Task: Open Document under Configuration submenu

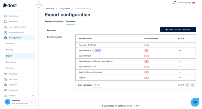Action: point(10,44)
